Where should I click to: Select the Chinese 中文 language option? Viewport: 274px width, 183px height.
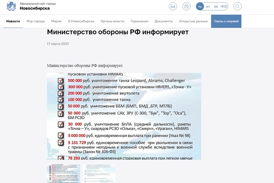(224, 6)
